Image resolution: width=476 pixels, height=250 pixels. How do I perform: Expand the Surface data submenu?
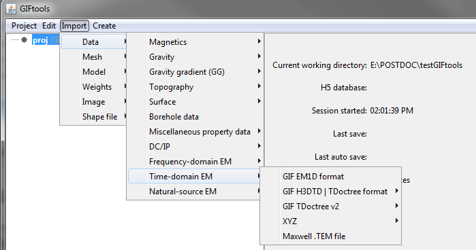pyautogui.click(x=195, y=102)
